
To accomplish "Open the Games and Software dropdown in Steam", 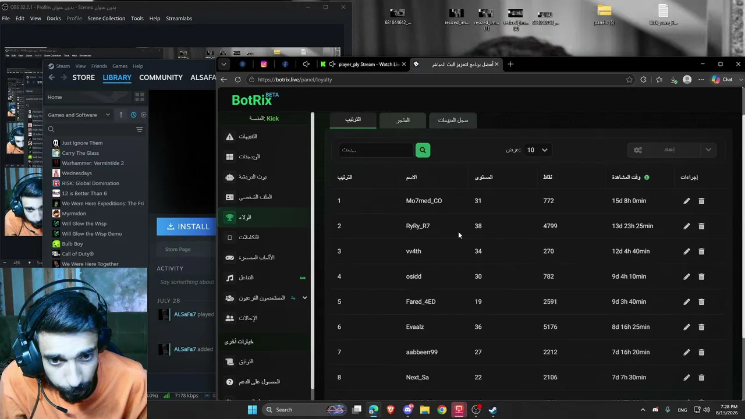I will pyautogui.click(x=79, y=115).
